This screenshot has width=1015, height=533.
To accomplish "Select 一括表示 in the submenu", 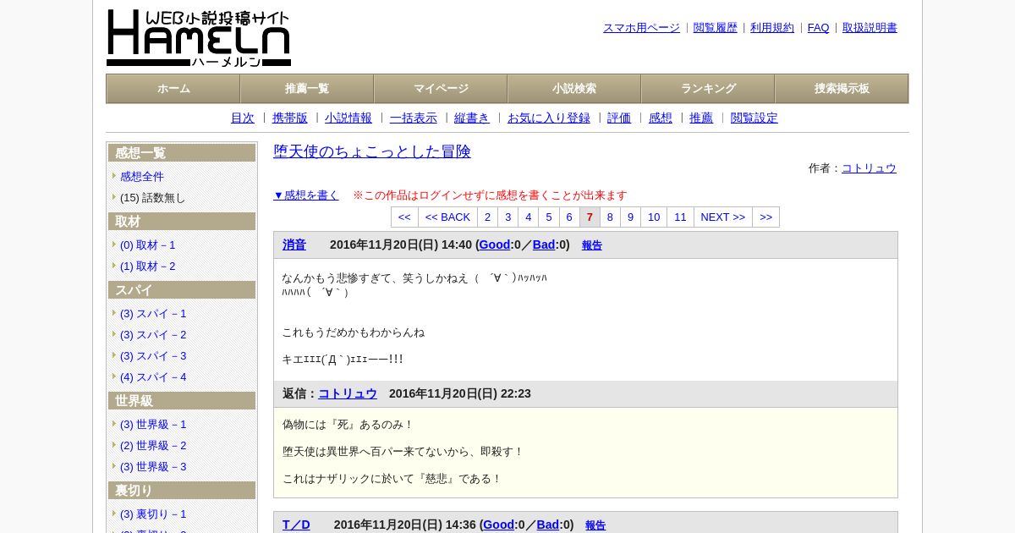I will pos(414,118).
